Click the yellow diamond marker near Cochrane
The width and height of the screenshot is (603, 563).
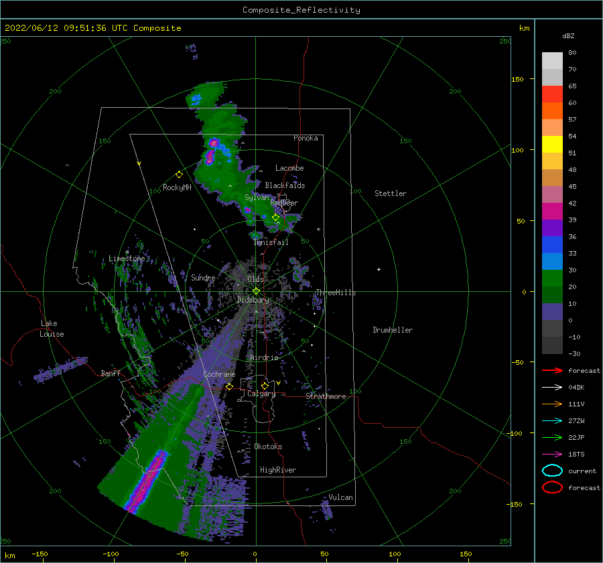coord(229,386)
